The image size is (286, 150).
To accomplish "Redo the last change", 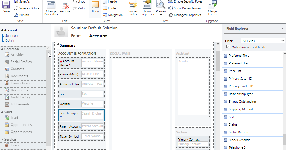I will (79, 8).
